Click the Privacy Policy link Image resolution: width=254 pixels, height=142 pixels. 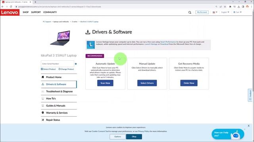point(144,131)
